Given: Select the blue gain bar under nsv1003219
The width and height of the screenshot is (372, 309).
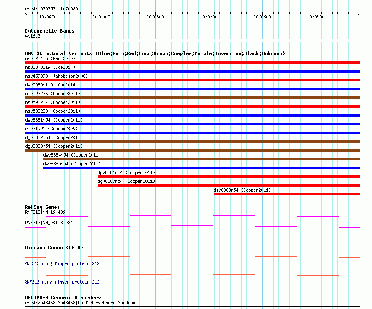Looking at the screenshot, I should click(x=192, y=71).
